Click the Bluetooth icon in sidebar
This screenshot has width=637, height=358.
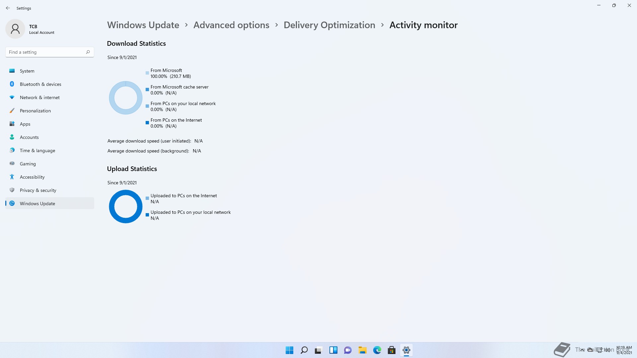tap(12, 84)
